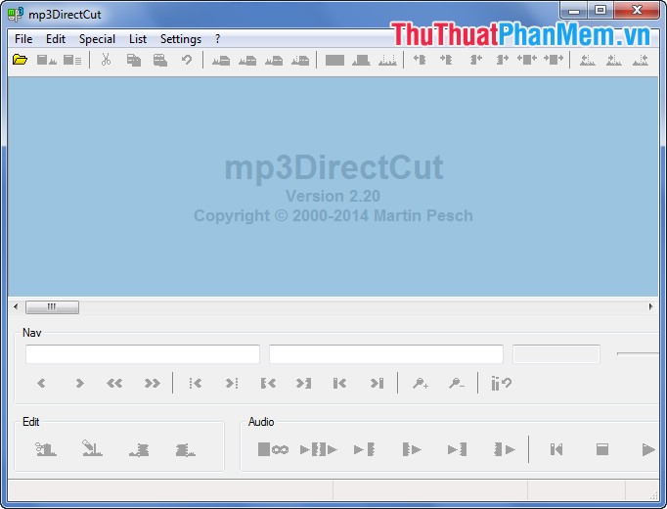The width and height of the screenshot is (667, 509).
Task: Click the Paste icon next to Undo
Action: pyautogui.click(x=160, y=60)
